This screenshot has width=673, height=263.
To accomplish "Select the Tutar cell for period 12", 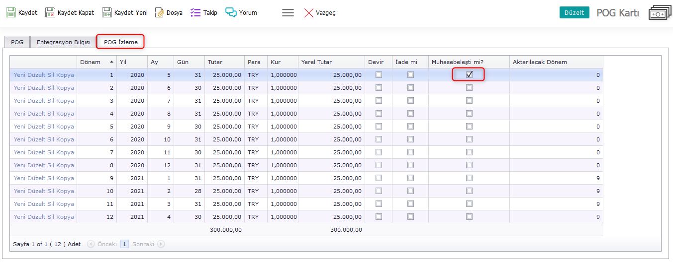I will [x=226, y=217].
